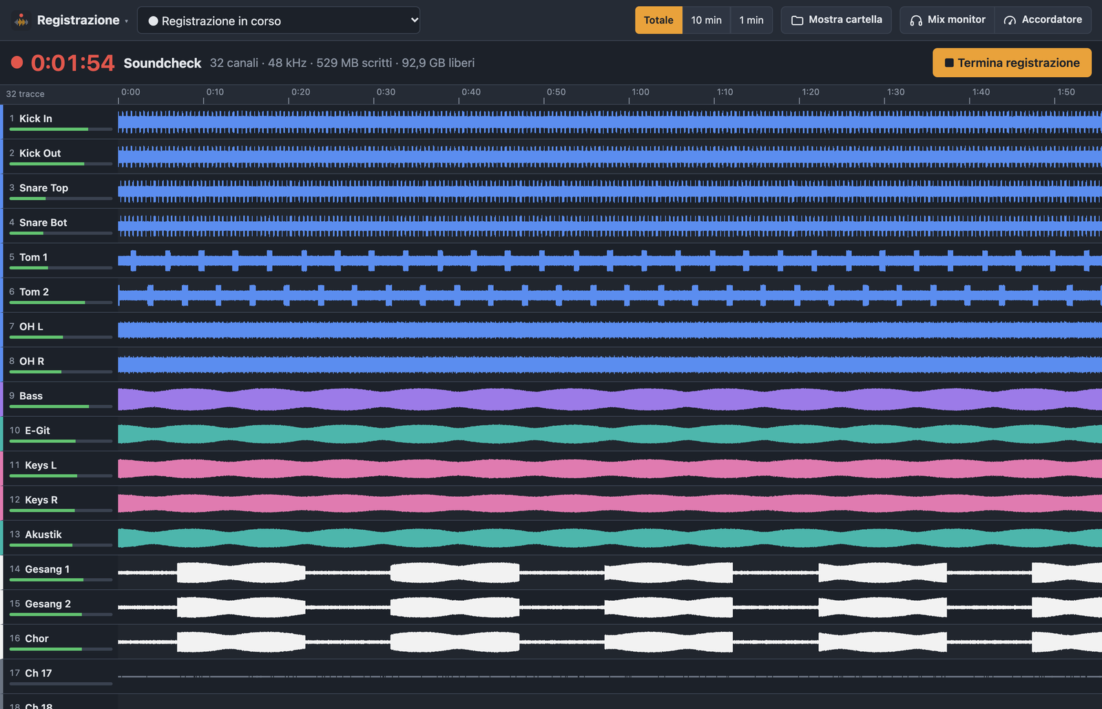Select track 13 Akustik
The width and height of the screenshot is (1102, 709).
click(59, 538)
